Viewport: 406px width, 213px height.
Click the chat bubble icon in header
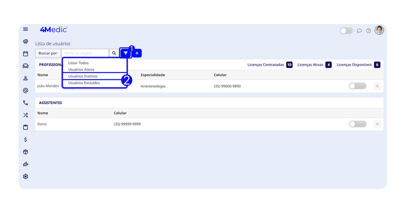(359, 30)
